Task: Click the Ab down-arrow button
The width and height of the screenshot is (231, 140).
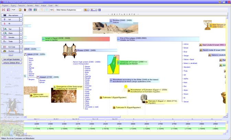Action: click(12, 24)
